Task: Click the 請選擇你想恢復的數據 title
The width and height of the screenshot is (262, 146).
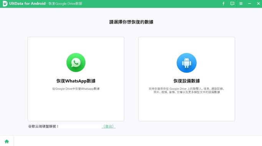Action: point(131,22)
